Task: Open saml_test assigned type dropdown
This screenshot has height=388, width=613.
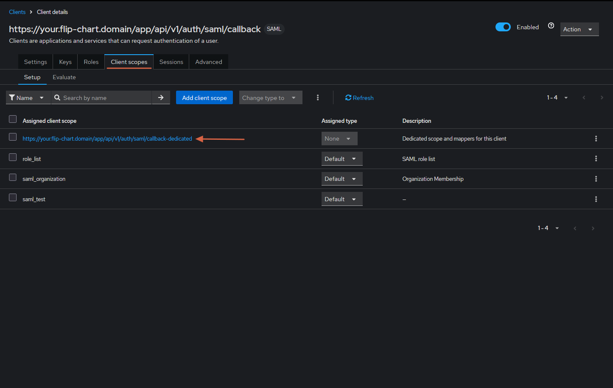Action: (342, 199)
